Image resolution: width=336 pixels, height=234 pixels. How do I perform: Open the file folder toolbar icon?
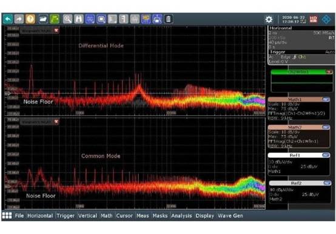pos(43,19)
